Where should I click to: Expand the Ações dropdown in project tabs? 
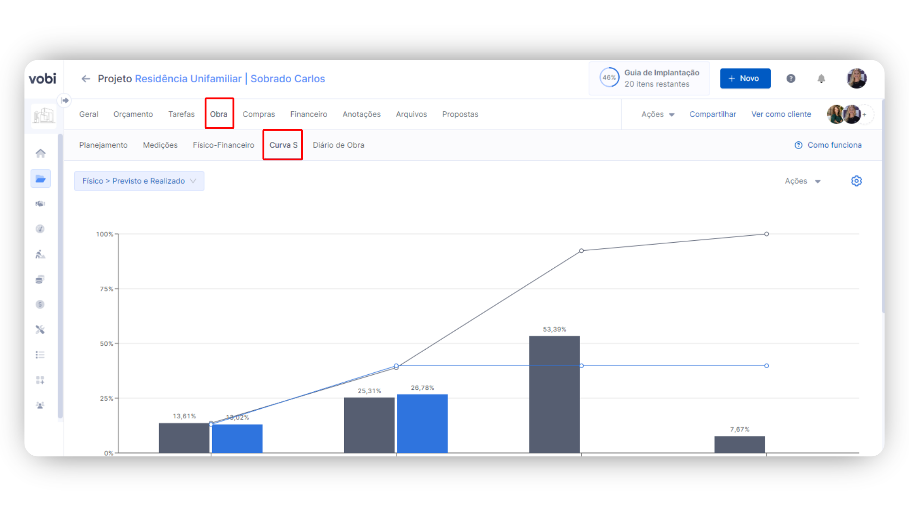[658, 114]
